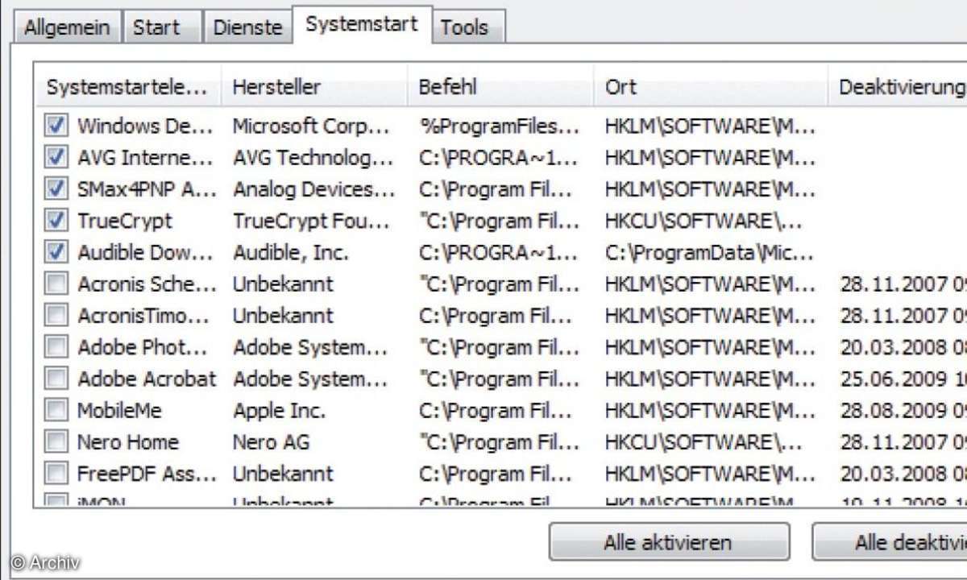Tick the Nero Home startup checkbox
The height and width of the screenshot is (580, 967).
tap(56, 441)
